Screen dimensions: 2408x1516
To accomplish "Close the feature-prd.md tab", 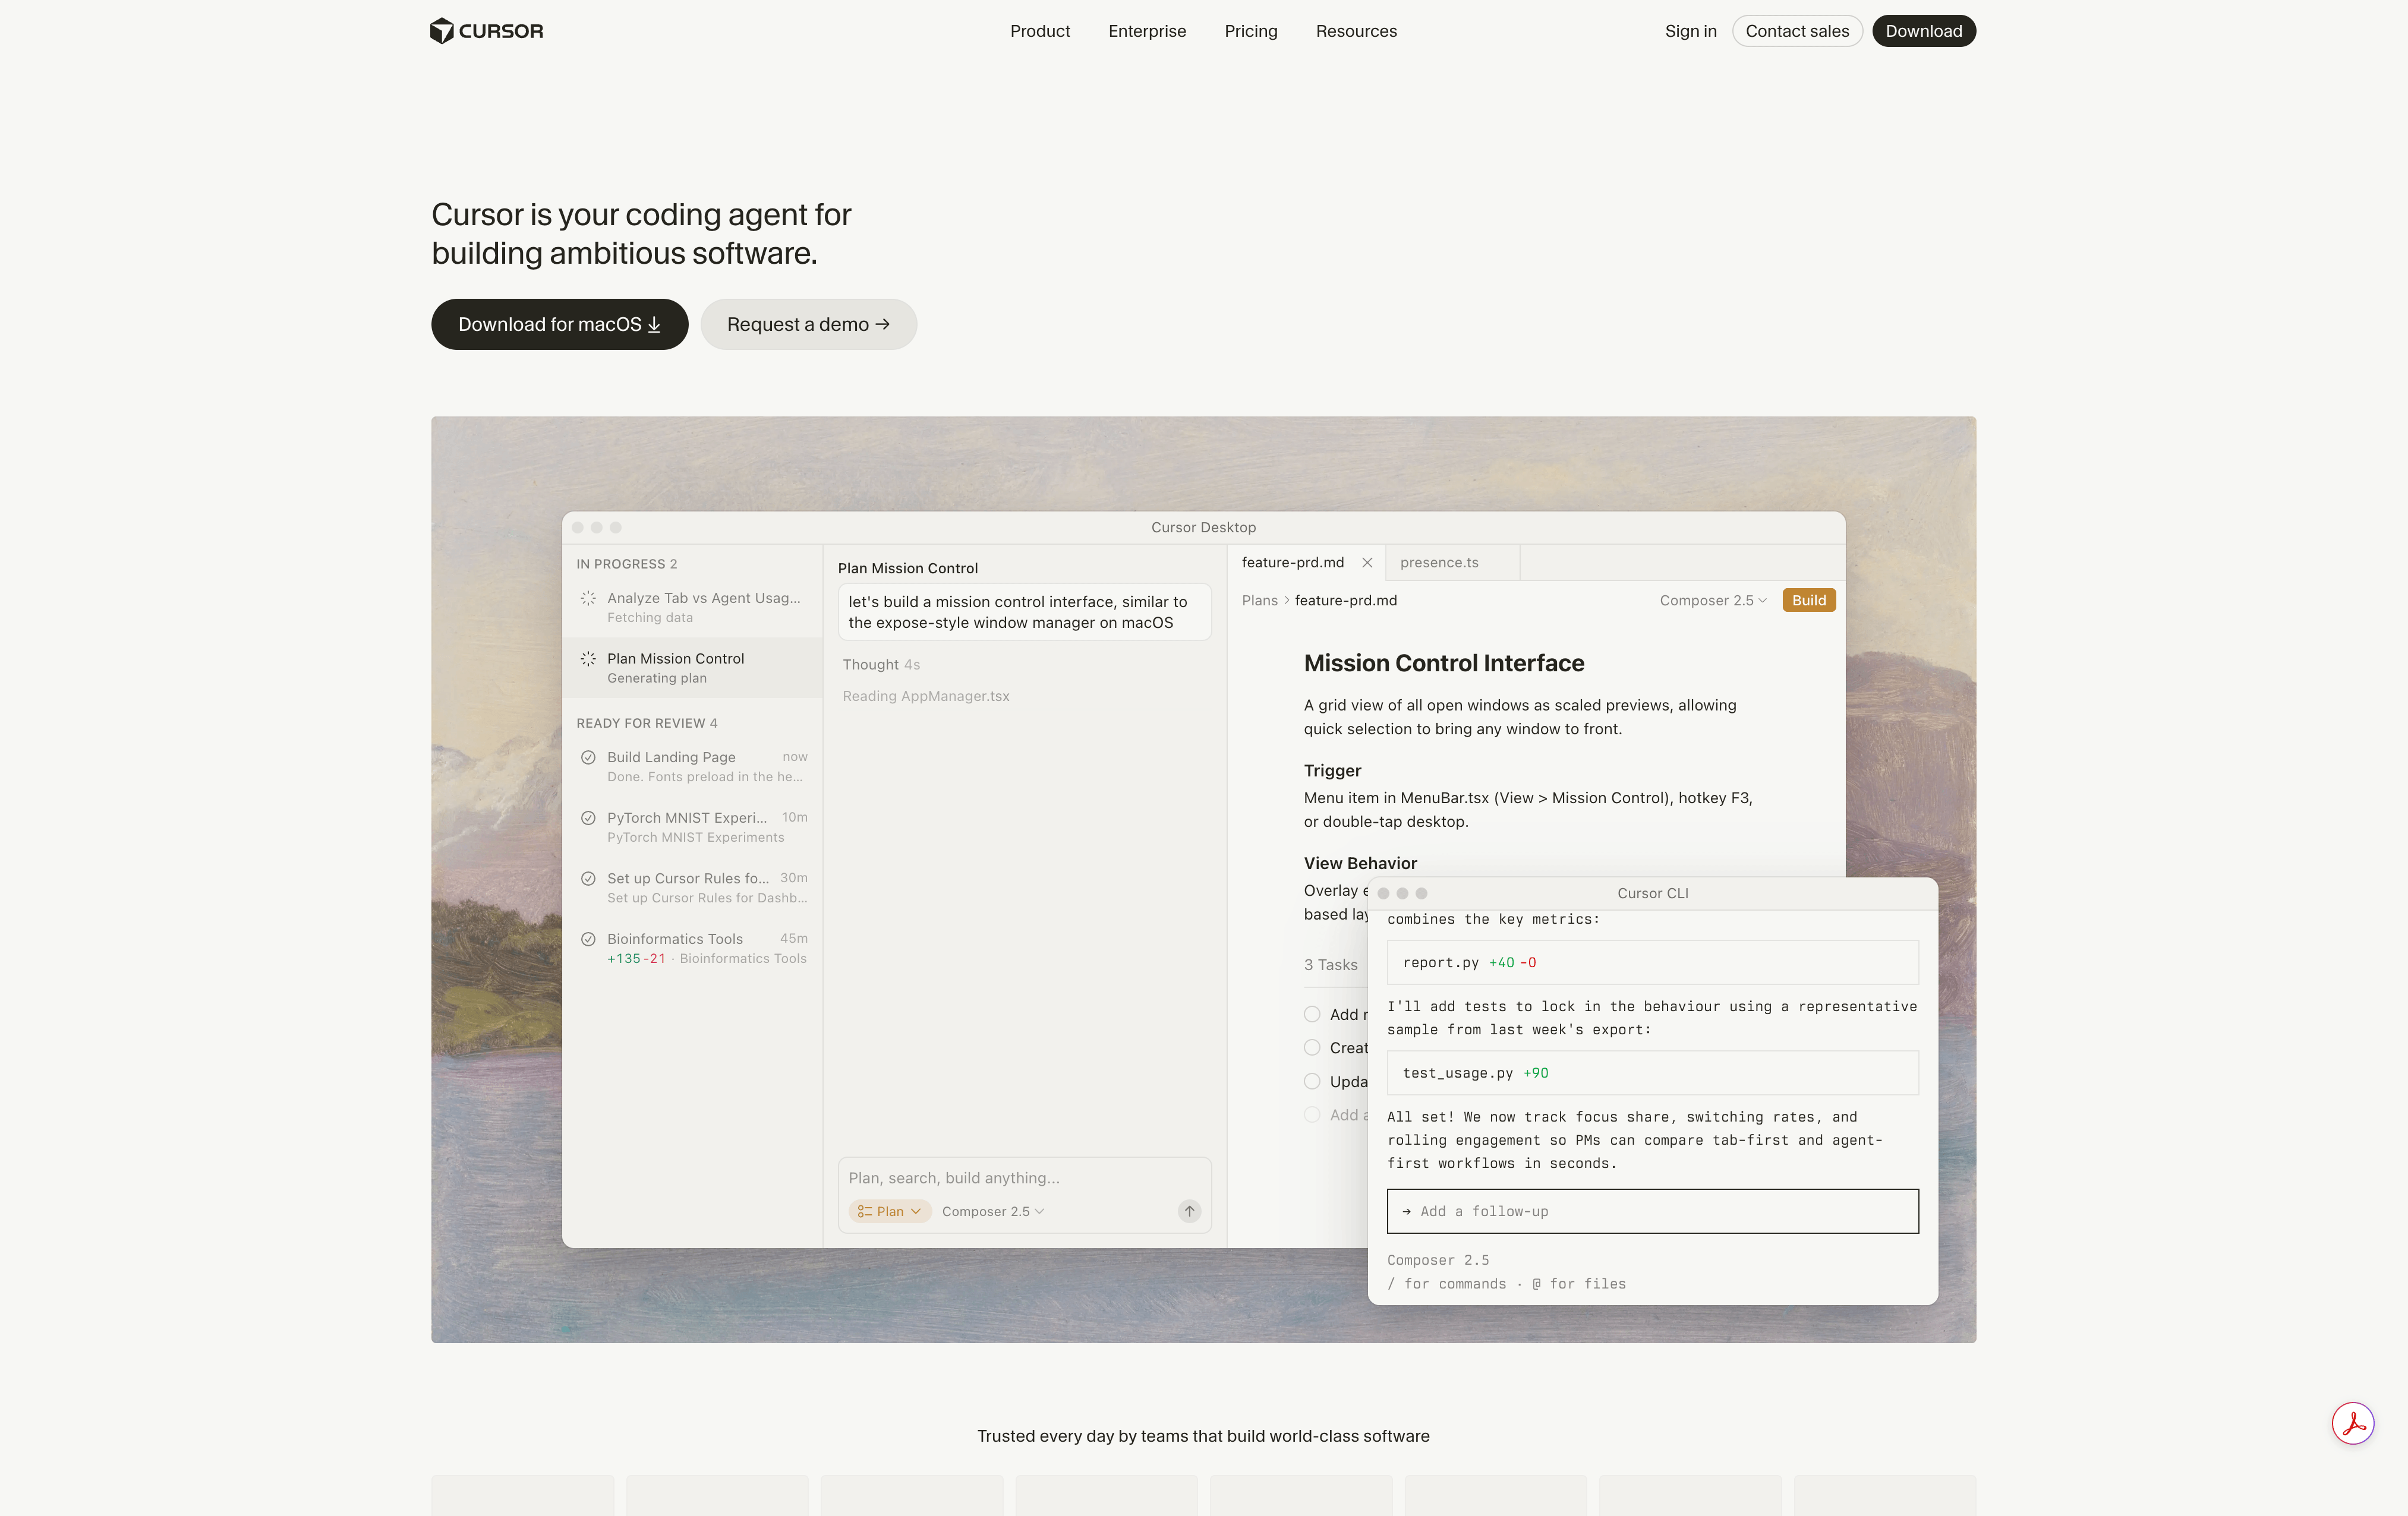I will point(1367,563).
